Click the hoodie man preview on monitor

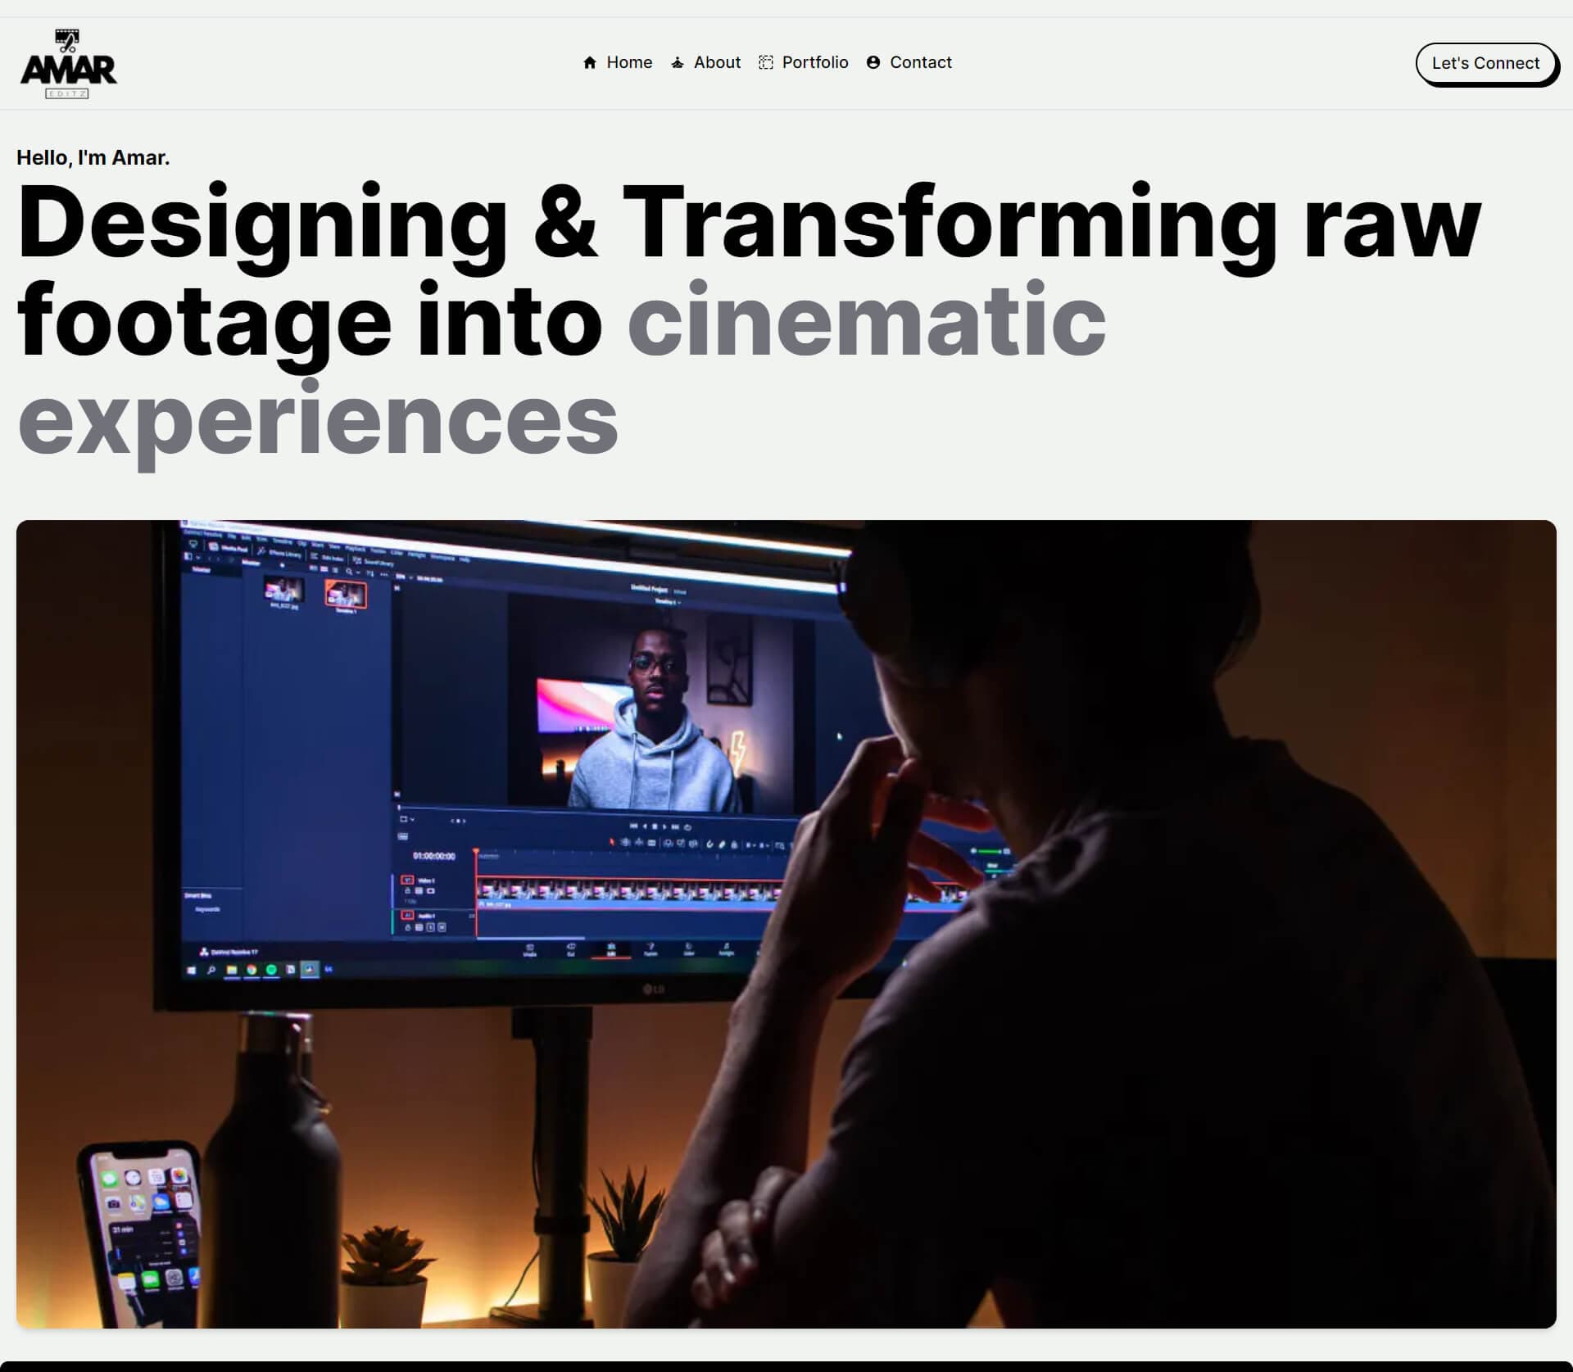coord(653,728)
